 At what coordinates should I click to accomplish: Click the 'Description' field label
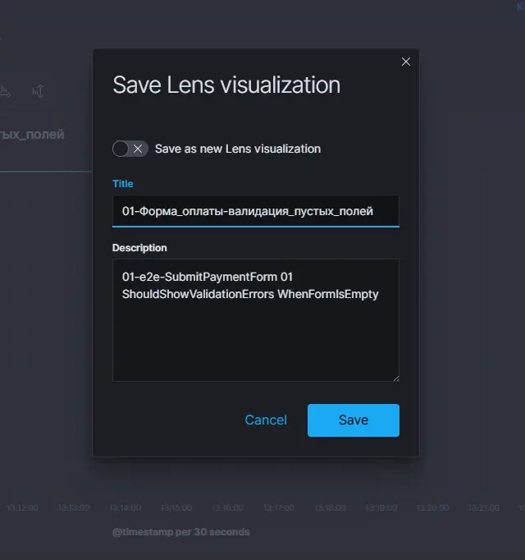click(139, 248)
